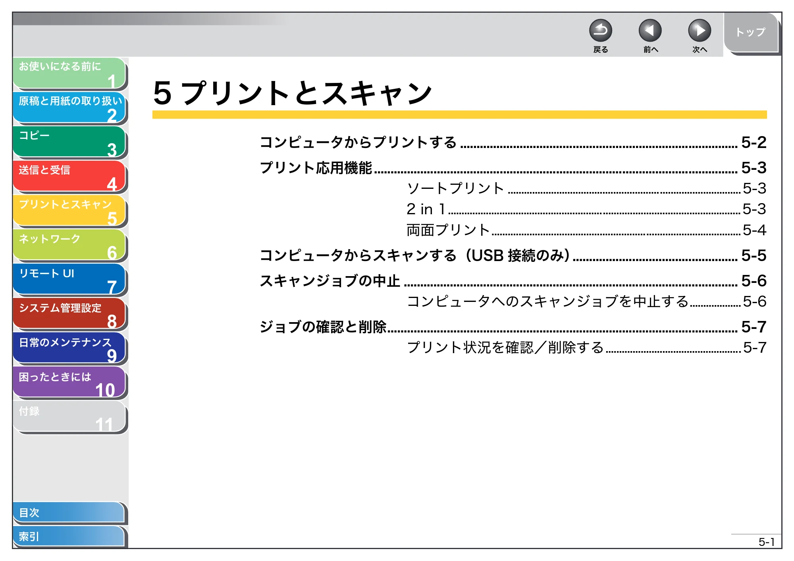
Task: Open link プリント応用機能 5-3
Action: pos(513,168)
